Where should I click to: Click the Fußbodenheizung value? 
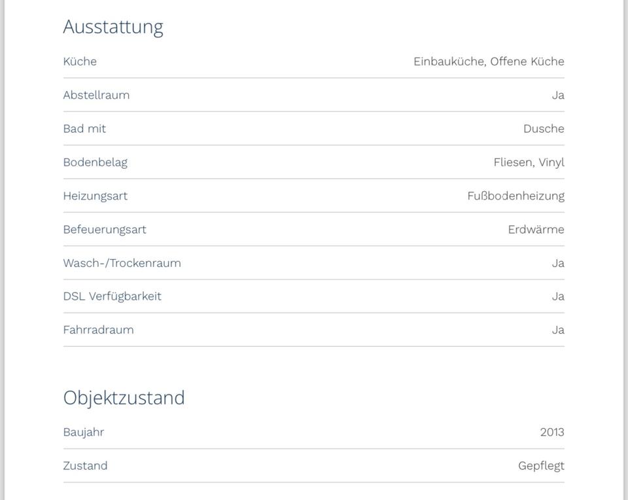[x=515, y=196]
